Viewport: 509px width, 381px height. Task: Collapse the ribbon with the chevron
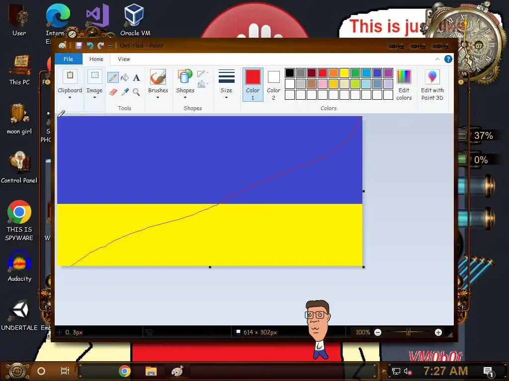(x=437, y=59)
